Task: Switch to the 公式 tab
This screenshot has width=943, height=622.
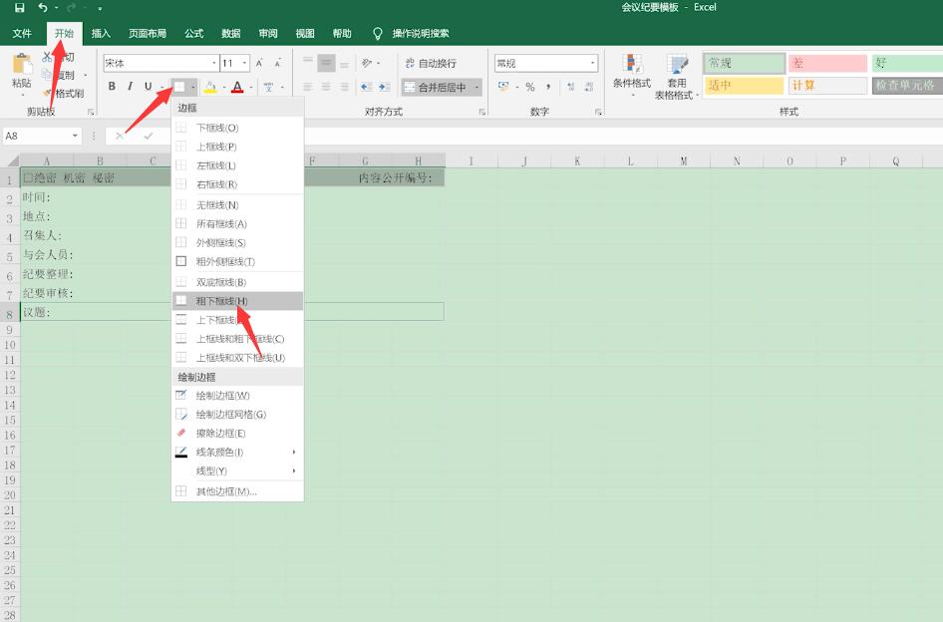Action: (x=193, y=34)
